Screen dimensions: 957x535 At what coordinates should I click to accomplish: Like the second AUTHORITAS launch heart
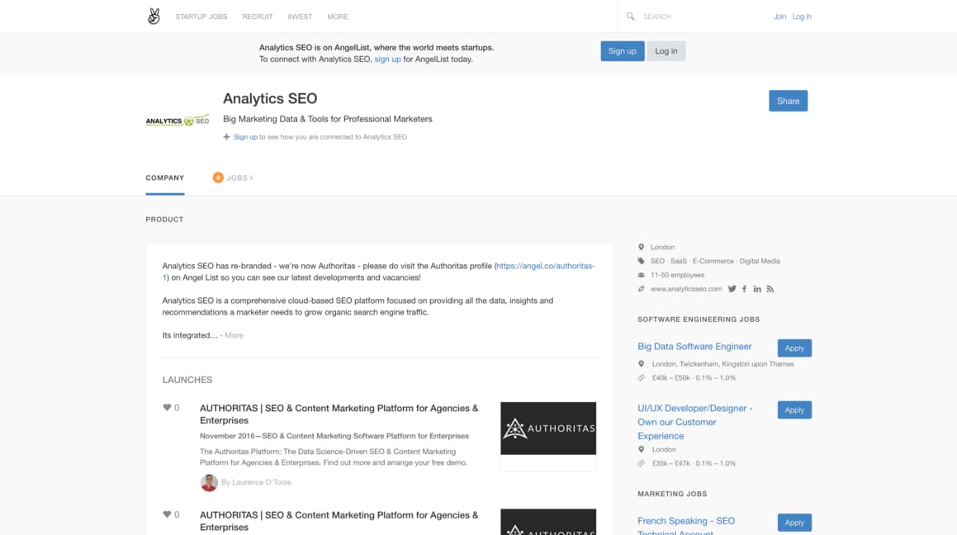(x=167, y=514)
